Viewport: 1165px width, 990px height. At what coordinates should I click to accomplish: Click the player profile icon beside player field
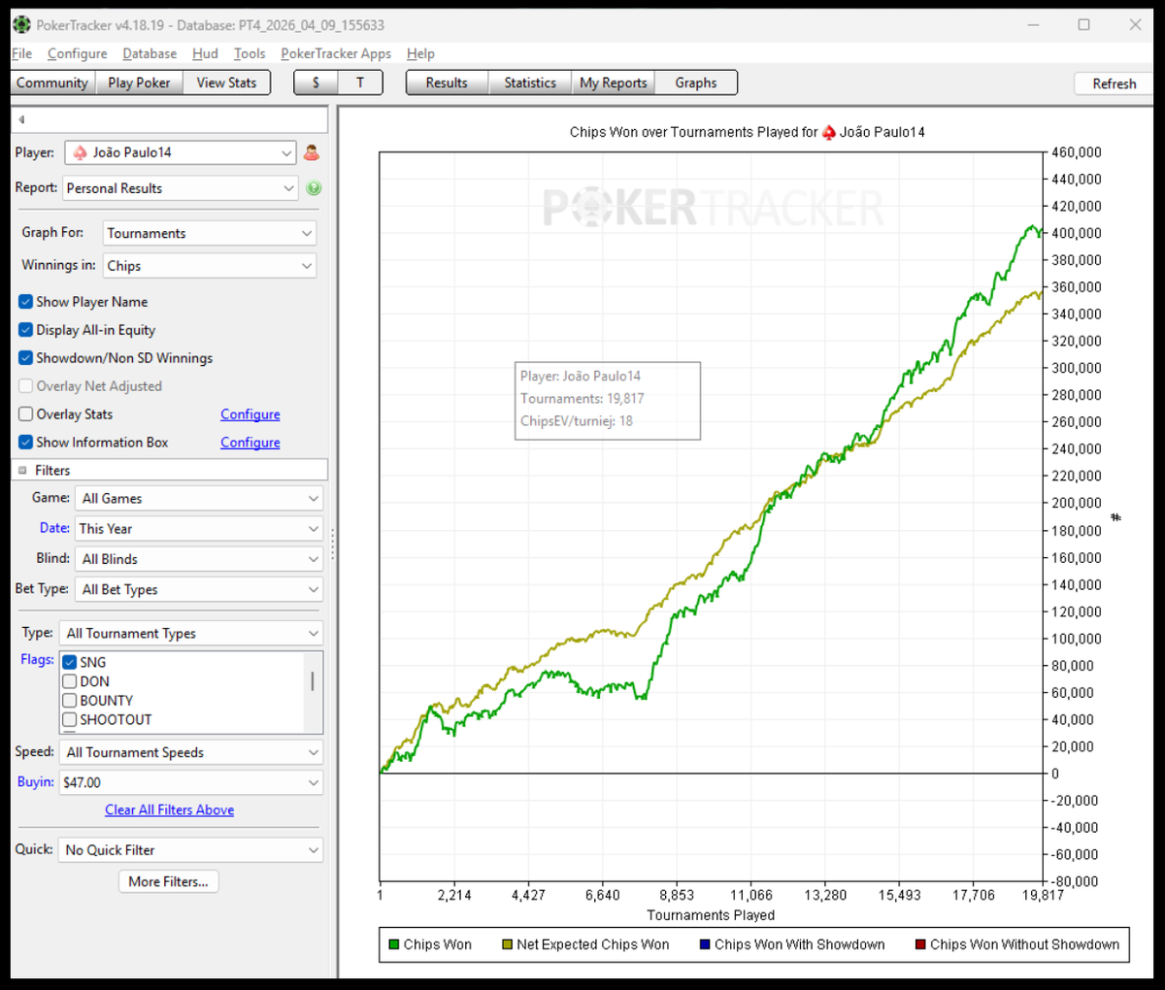click(312, 152)
